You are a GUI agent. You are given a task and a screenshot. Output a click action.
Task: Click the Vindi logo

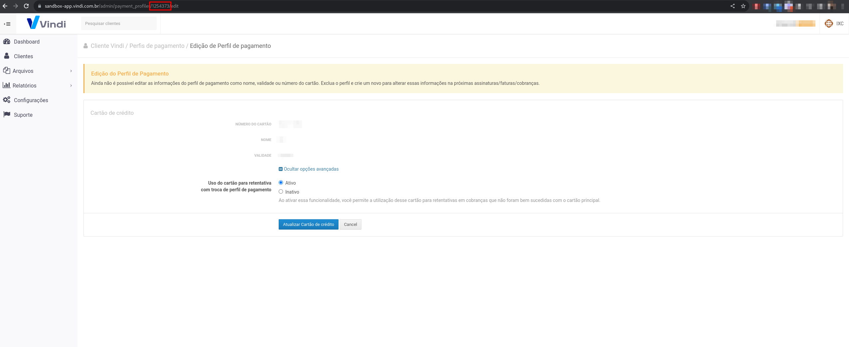click(46, 23)
